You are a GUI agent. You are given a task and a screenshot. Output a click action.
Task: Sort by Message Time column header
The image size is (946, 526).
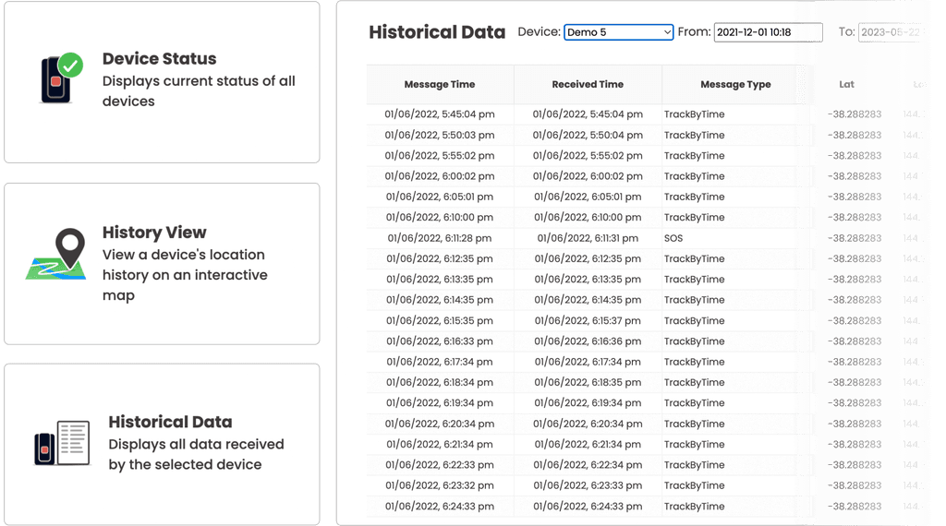[x=440, y=84]
